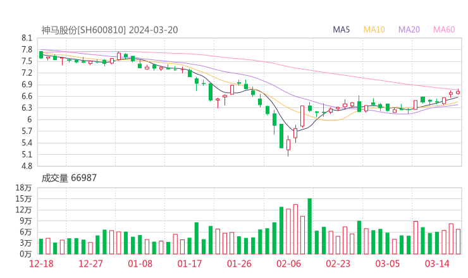Image resolution: width=468 pixels, height=278 pixels.
Task: Select the 12-18 date label
Action: click(41, 263)
